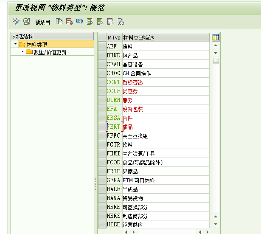The width and height of the screenshot is (261, 234).
Task: Click the Select All icon
Action: click(x=90, y=22)
